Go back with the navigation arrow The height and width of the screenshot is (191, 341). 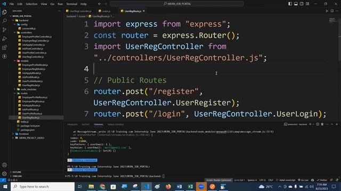tap(100, 4)
